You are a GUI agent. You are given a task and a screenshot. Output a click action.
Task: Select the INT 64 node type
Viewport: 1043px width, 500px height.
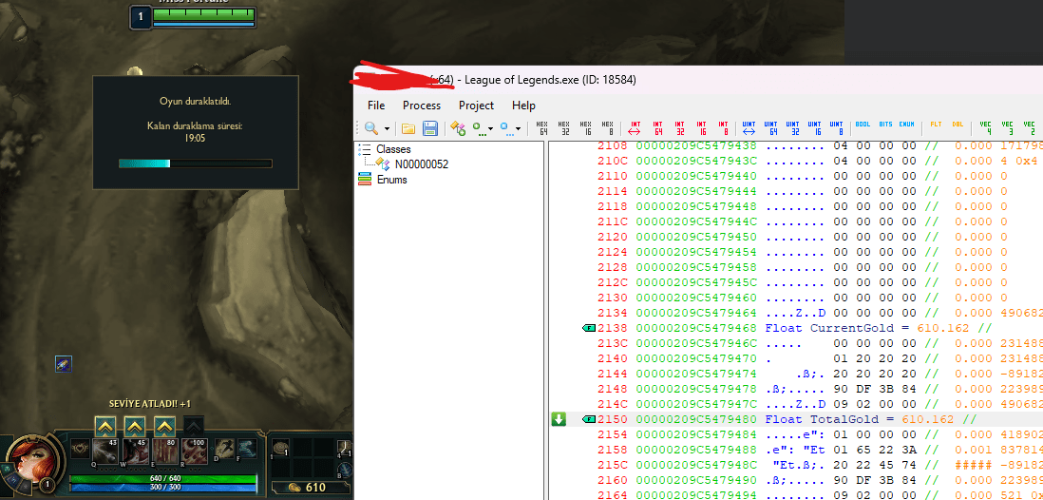[x=658, y=127]
